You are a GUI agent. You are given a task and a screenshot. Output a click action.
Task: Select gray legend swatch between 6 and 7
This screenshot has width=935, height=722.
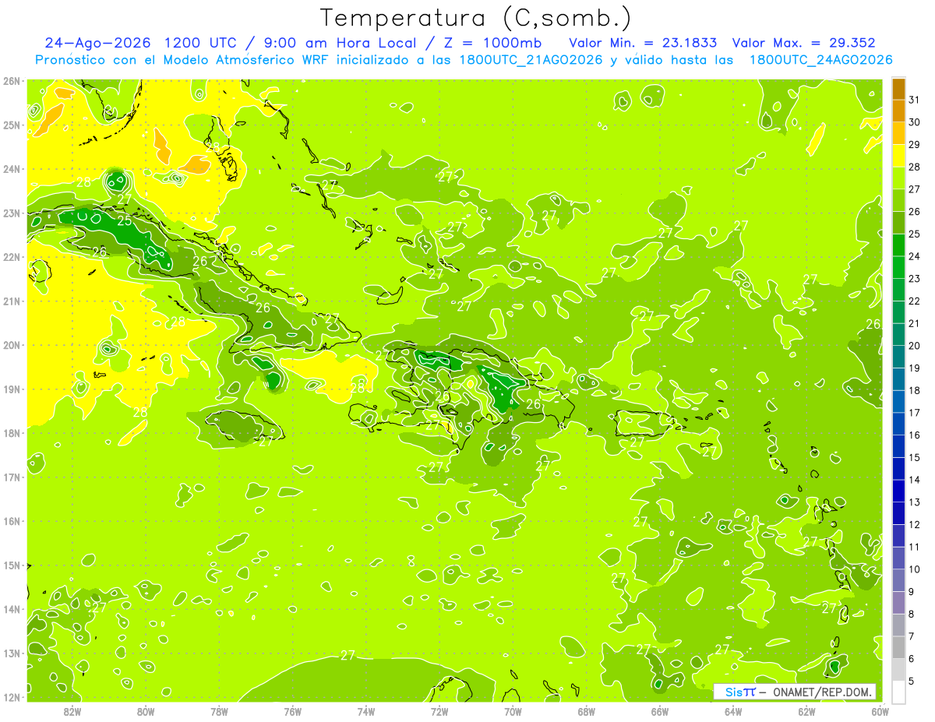(898, 647)
